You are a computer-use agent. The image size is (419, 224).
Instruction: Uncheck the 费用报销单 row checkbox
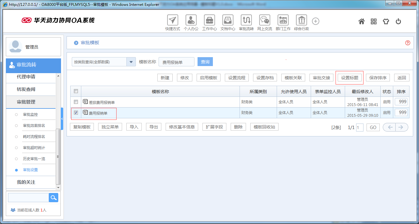pos(75,112)
